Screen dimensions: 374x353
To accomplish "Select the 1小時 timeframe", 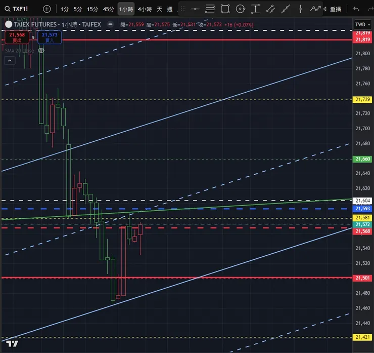I will 126,9.
